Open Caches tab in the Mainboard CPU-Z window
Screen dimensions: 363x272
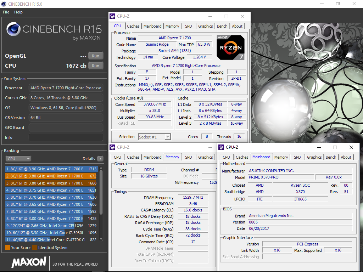pos(242,157)
